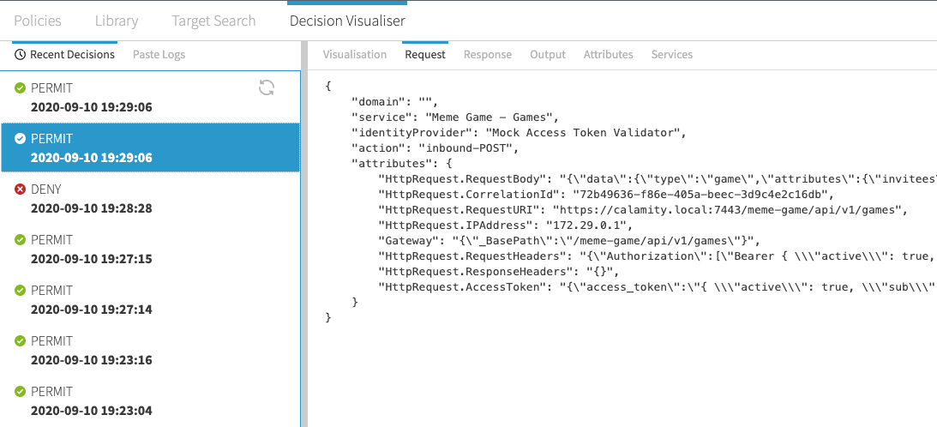Open the Visualisation sub-tab
The height and width of the screenshot is (427, 937).
click(x=354, y=55)
